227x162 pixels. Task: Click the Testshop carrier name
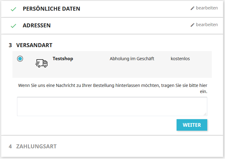63,59
